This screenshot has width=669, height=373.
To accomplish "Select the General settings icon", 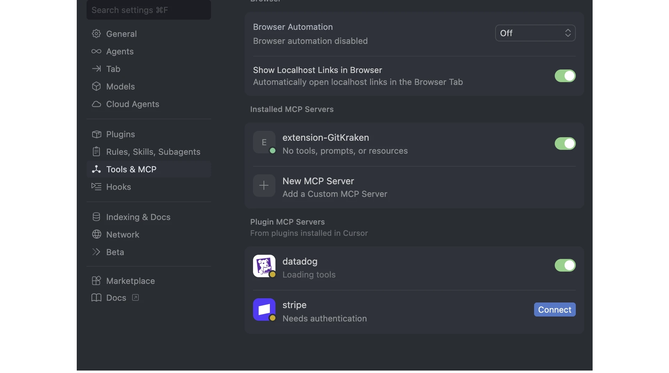I will tap(96, 34).
